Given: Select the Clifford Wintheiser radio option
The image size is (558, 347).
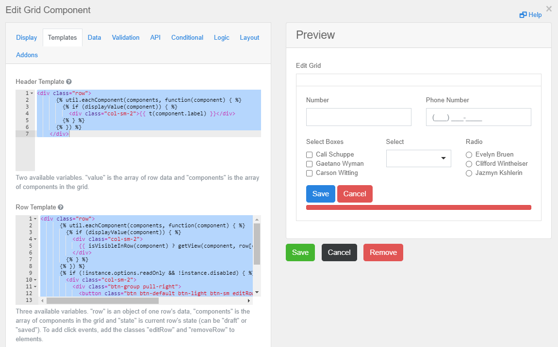Looking at the screenshot, I should click(x=469, y=164).
